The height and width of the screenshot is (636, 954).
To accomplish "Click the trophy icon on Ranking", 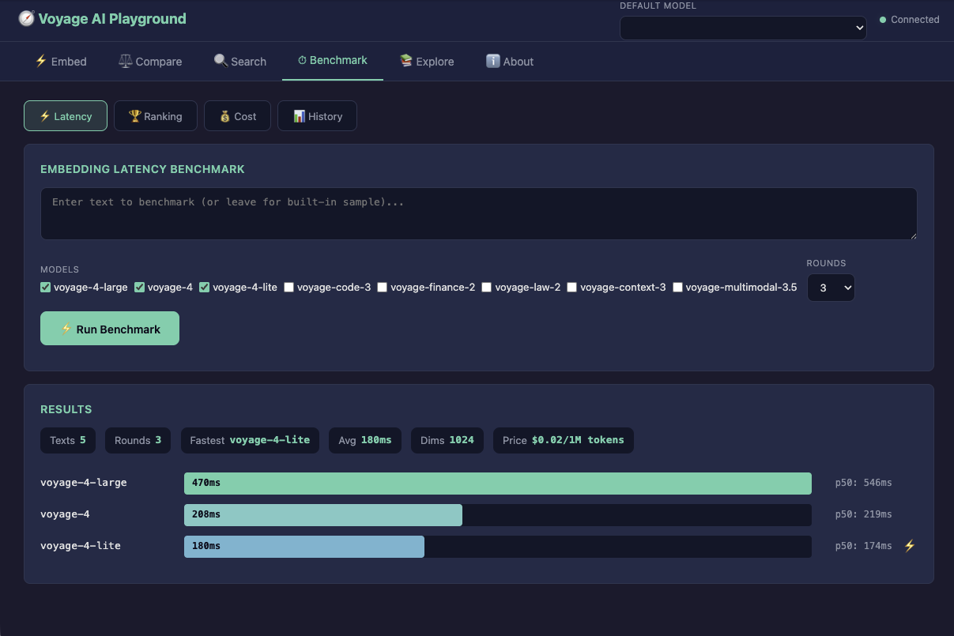I will click(x=134, y=116).
